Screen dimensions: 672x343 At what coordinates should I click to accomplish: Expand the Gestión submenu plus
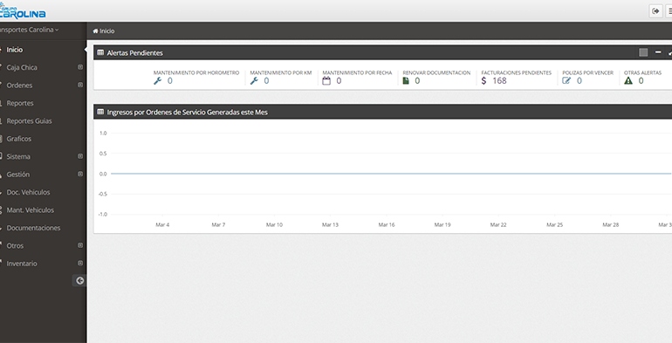coord(80,174)
